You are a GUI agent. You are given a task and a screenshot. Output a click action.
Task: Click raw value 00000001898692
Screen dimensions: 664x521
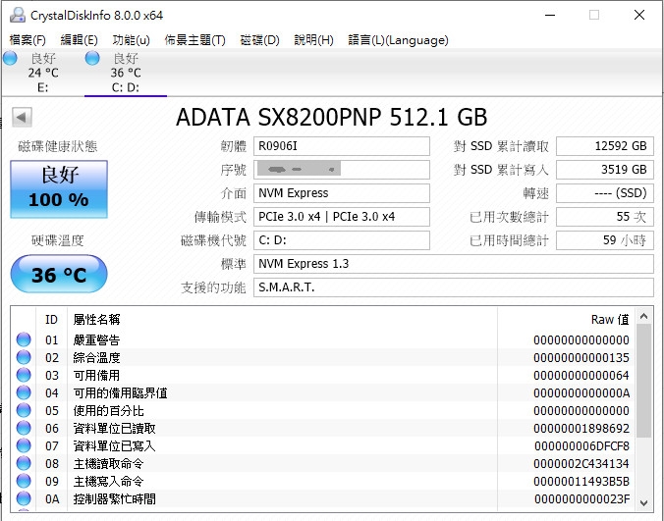click(x=581, y=429)
